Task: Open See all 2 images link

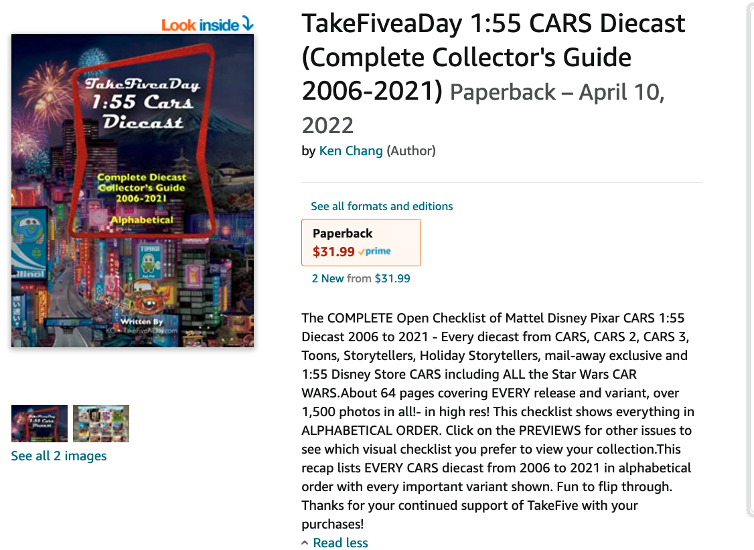Action: [59, 456]
